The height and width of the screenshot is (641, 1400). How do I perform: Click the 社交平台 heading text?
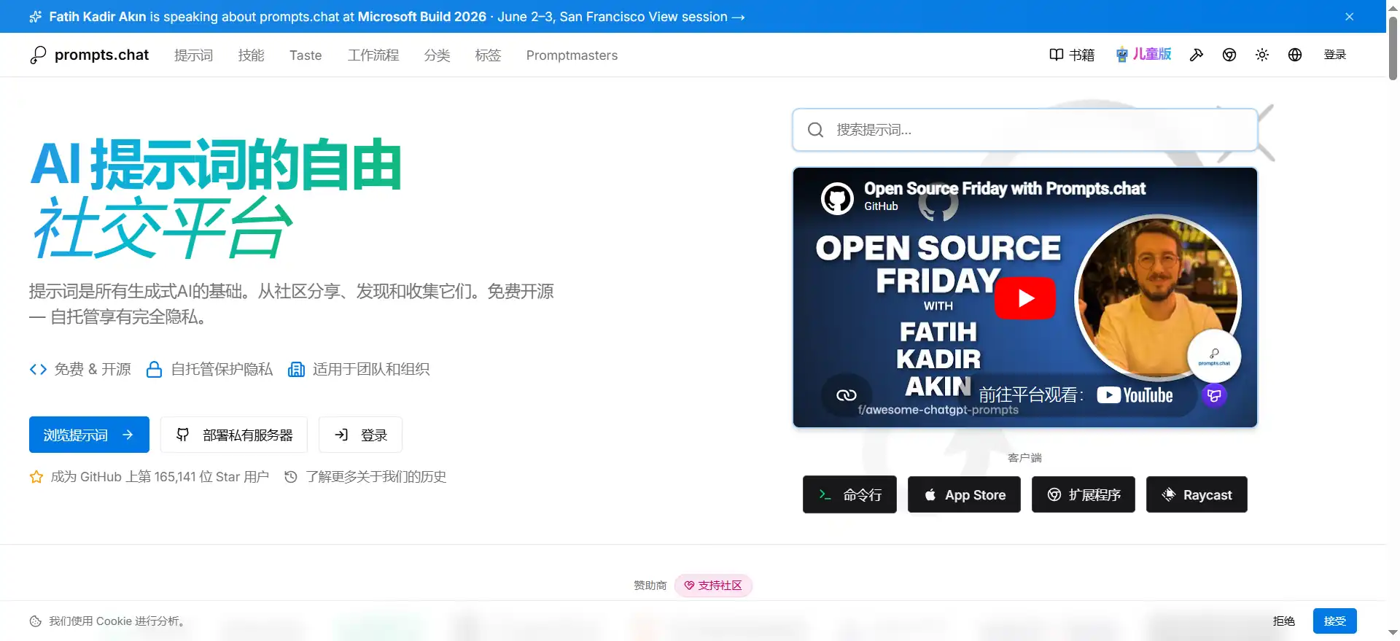(162, 228)
